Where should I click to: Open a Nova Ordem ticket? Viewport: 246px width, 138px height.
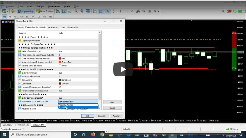pyautogui.click(x=45, y=11)
